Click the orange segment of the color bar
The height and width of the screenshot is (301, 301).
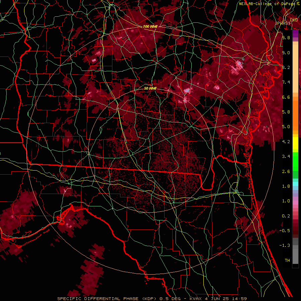(x=295, y=115)
